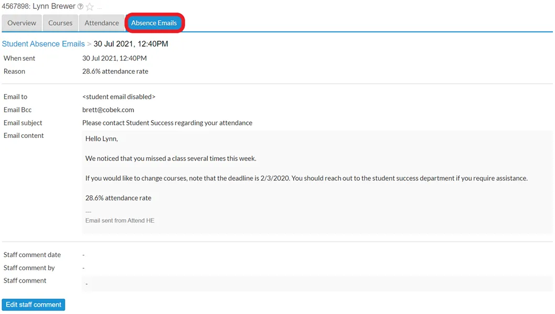Click the 'Email to' label
The height and width of the screenshot is (314, 555).
click(x=15, y=97)
